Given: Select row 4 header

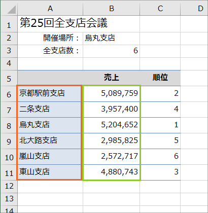Looking at the screenshot, I should (x=9, y=64).
